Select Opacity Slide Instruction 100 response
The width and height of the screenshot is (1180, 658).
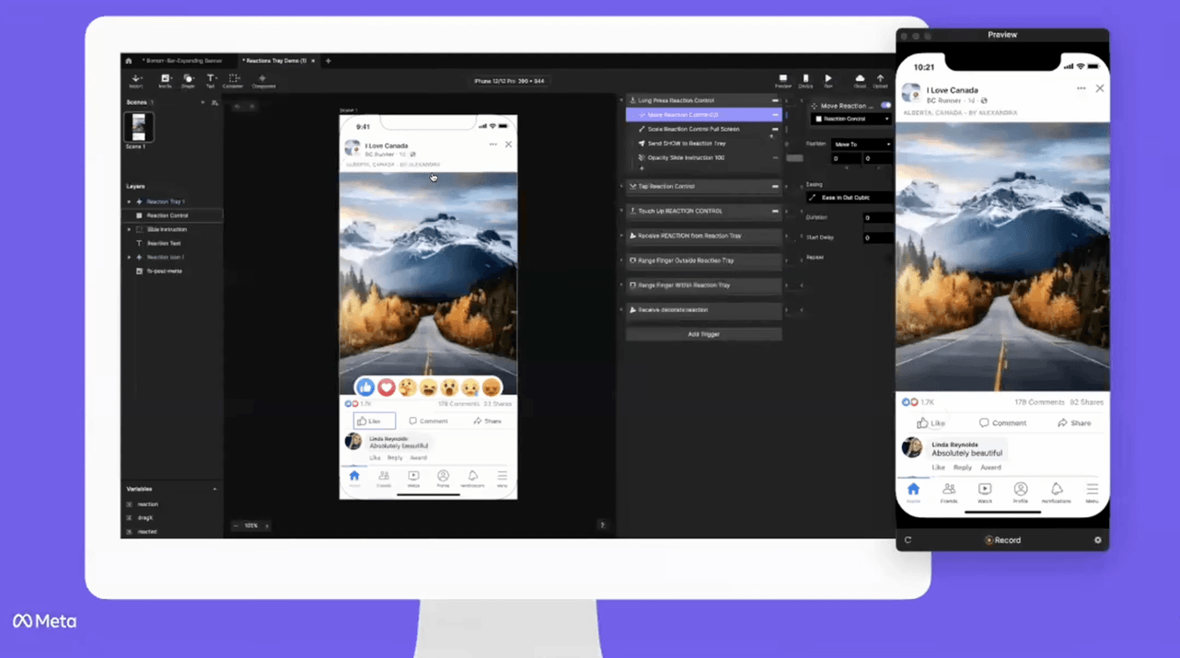[x=704, y=157]
